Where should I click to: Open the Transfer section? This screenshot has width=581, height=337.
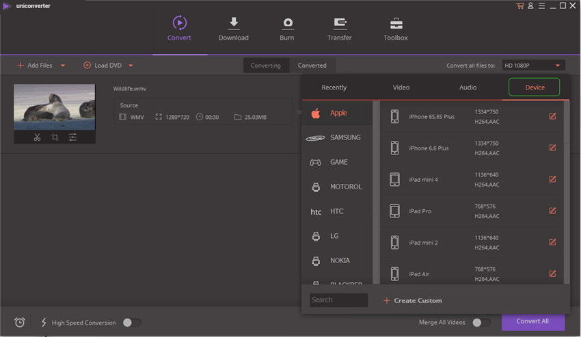tap(340, 29)
